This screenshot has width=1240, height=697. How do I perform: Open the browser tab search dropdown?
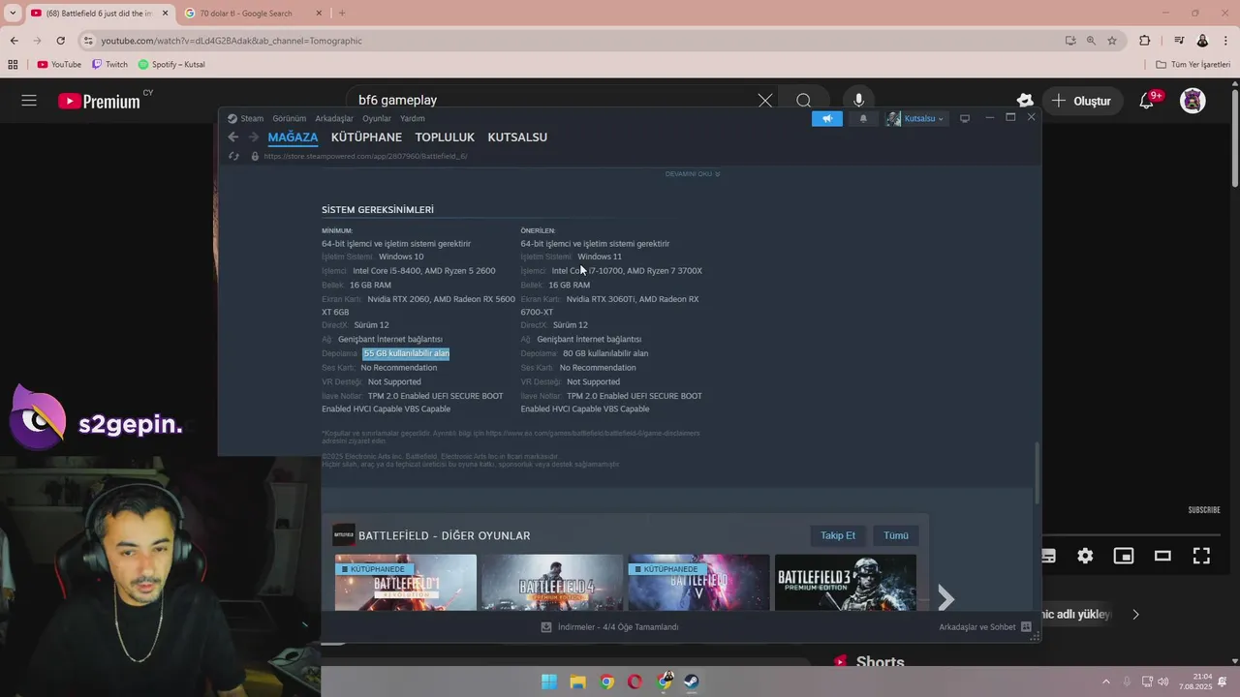[x=13, y=14]
